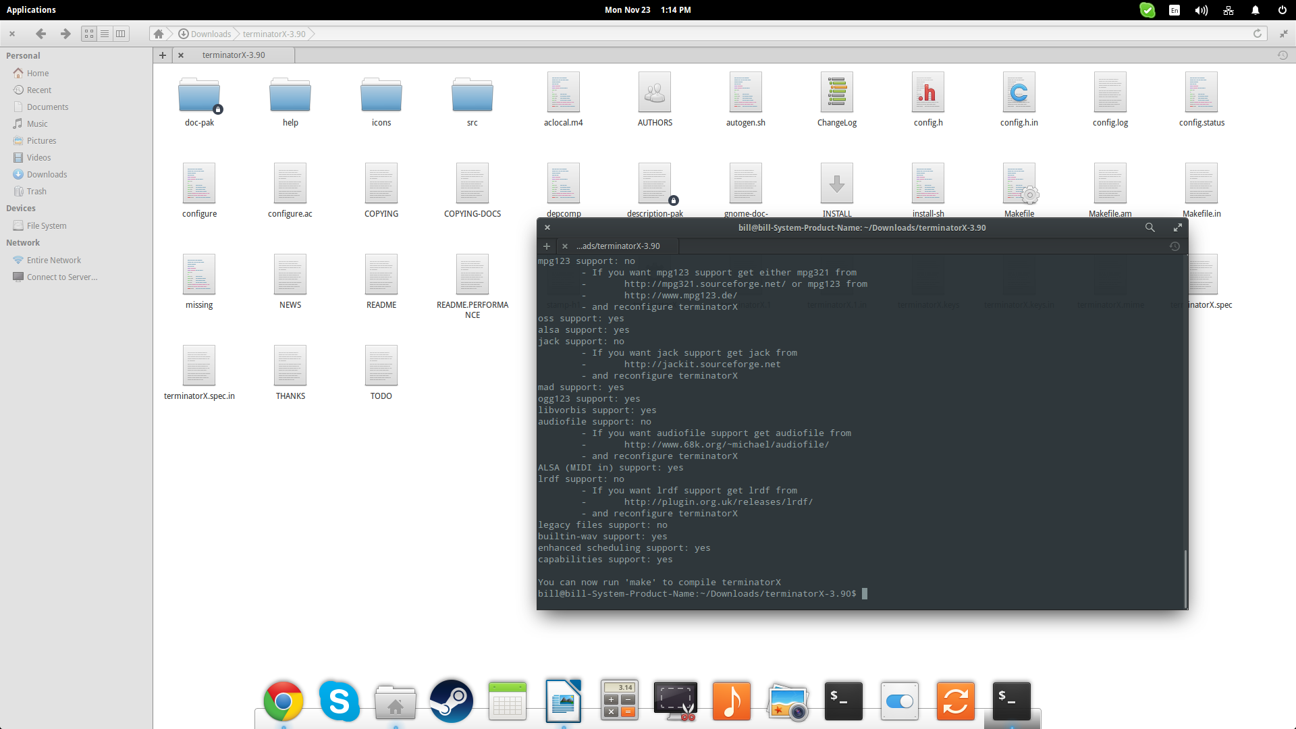Open the document writer dock icon
This screenshot has height=729, width=1296.
[x=563, y=701]
